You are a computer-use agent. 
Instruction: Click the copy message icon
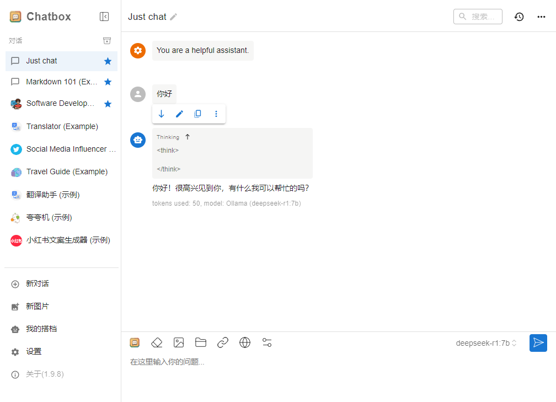click(197, 114)
